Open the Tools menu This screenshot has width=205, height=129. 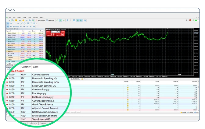[30, 18]
